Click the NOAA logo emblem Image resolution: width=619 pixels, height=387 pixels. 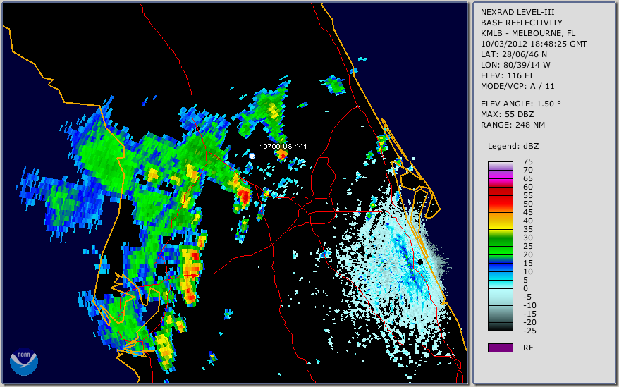coord(24,362)
